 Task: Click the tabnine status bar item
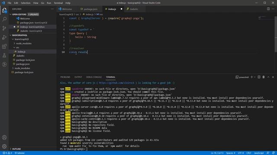(19, 153)
